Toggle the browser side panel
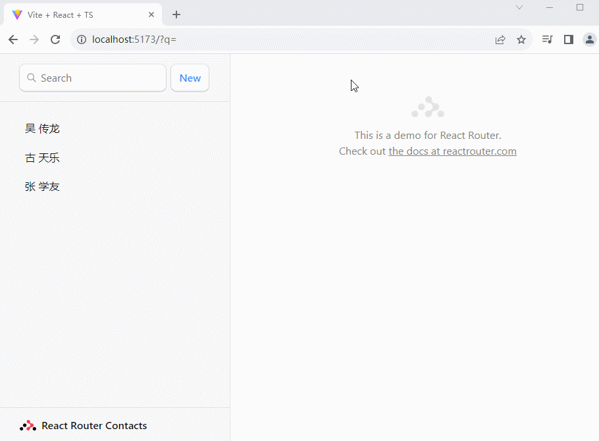Viewport: 599px width, 441px height. pos(569,39)
